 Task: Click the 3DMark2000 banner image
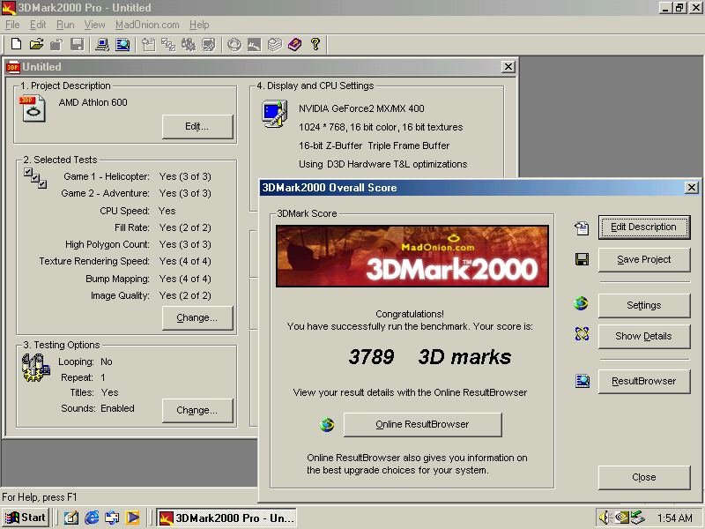[x=412, y=256]
